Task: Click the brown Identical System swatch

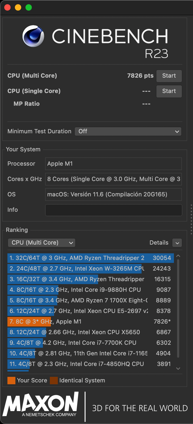Action: coord(54,381)
